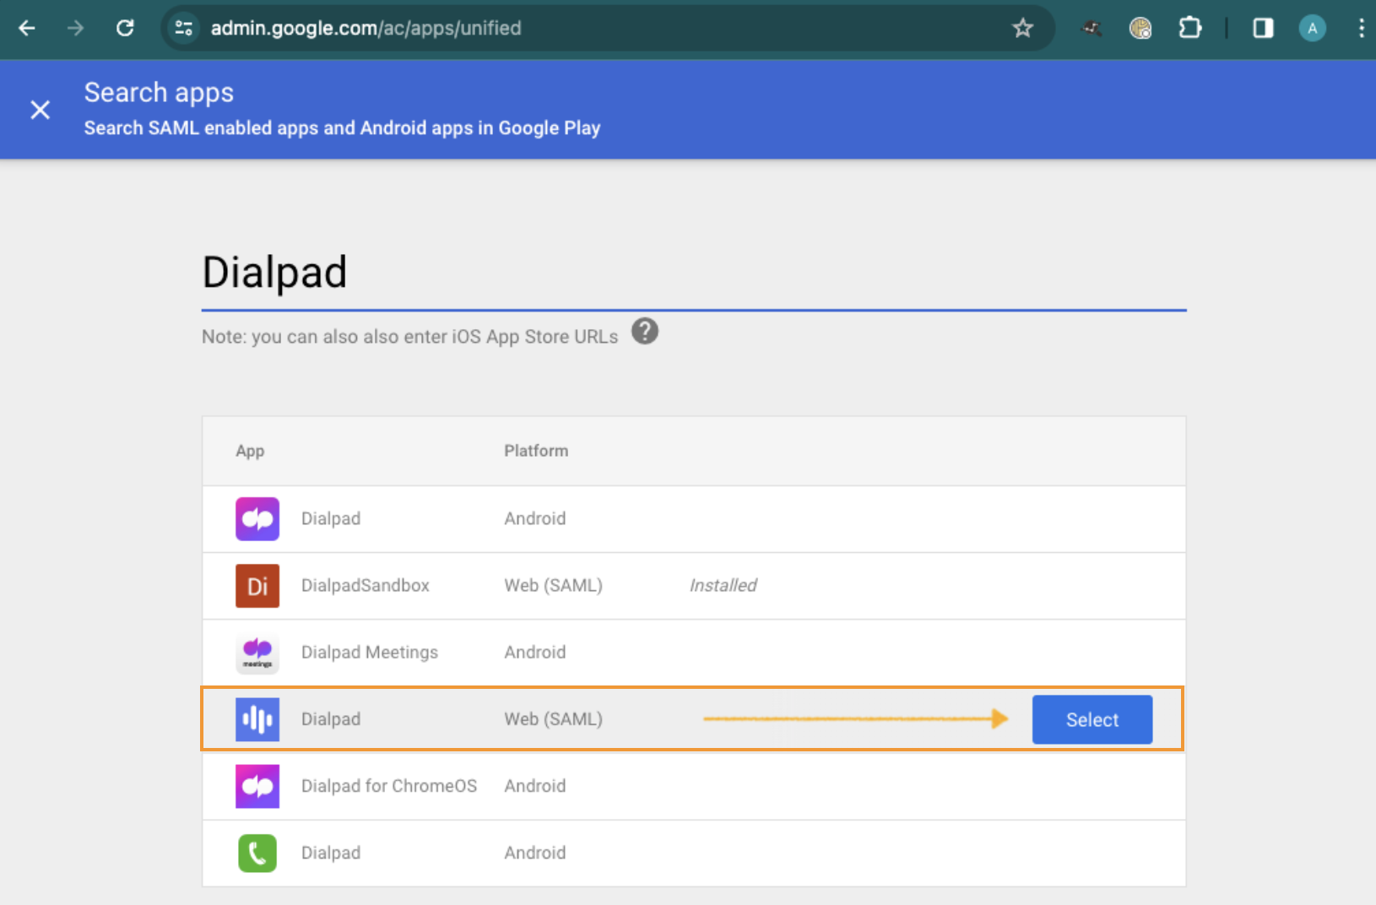Click the address bar URL

366,28
